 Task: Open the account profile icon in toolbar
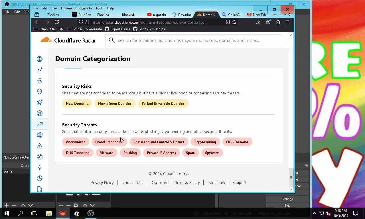(268, 22)
